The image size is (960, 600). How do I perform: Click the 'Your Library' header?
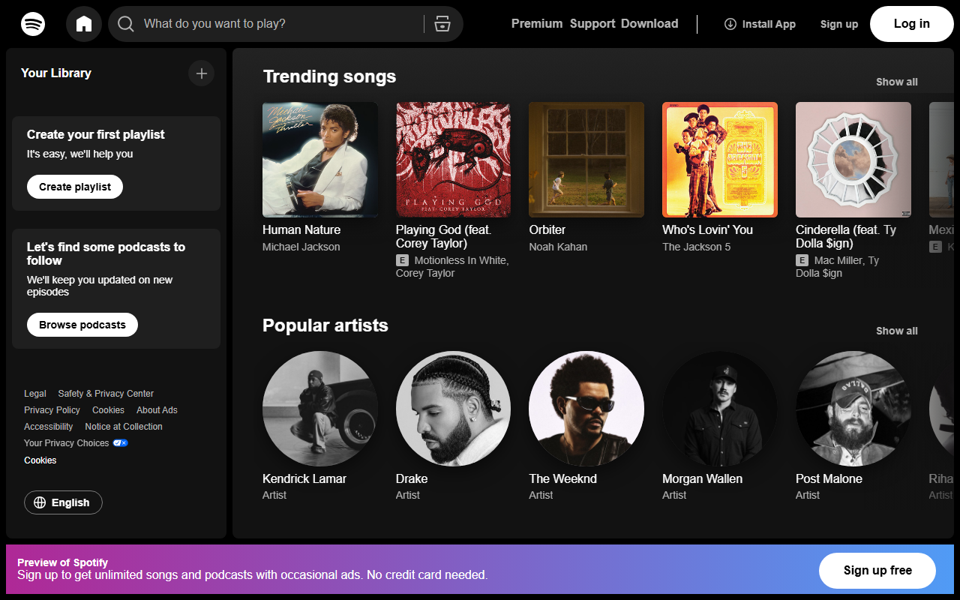(x=56, y=73)
